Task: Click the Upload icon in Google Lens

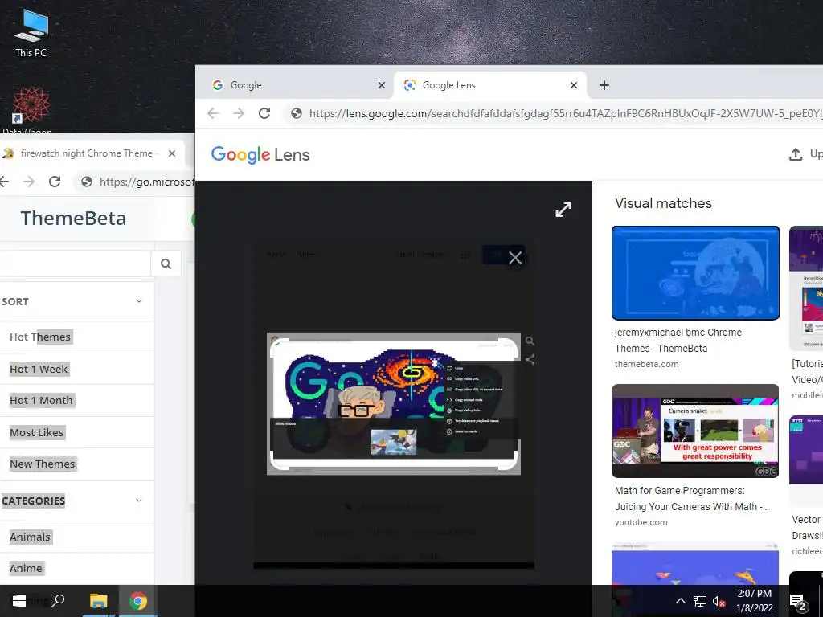Action: click(x=796, y=154)
